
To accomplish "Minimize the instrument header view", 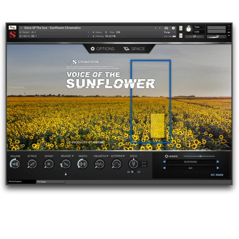I will coord(229,29).
